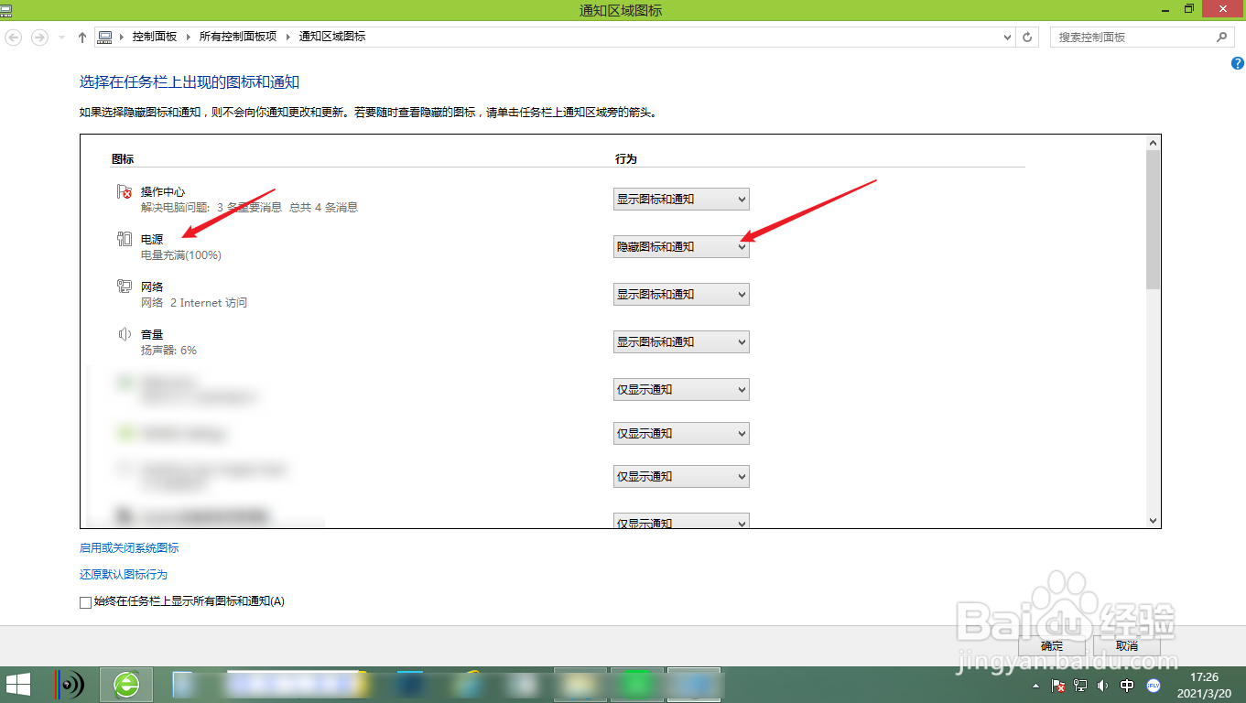The width and height of the screenshot is (1246, 703).
Task: Open 网络 behavior dropdown
Action: coord(681,294)
